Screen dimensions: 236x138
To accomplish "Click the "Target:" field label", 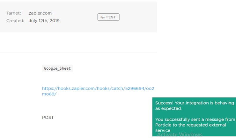I will 14,13.
